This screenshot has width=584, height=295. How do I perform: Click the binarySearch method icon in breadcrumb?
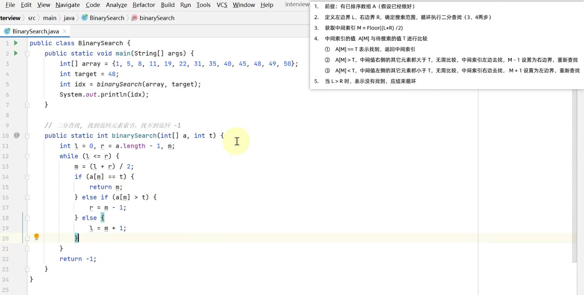pyautogui.click(x=134, y=18)
